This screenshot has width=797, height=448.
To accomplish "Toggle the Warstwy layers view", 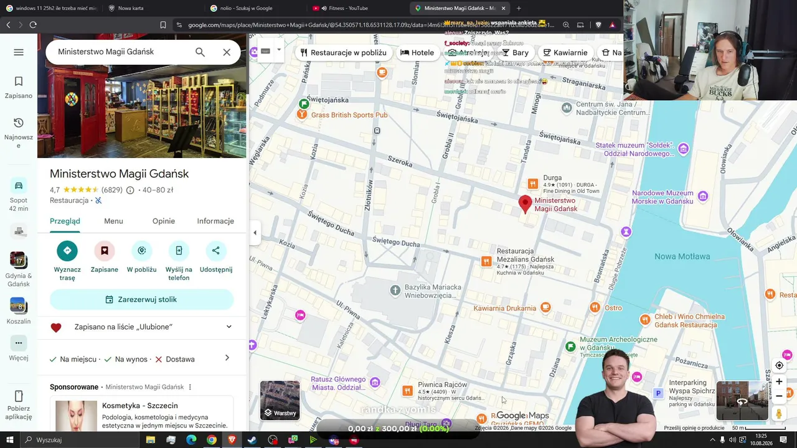I will 280,400.
